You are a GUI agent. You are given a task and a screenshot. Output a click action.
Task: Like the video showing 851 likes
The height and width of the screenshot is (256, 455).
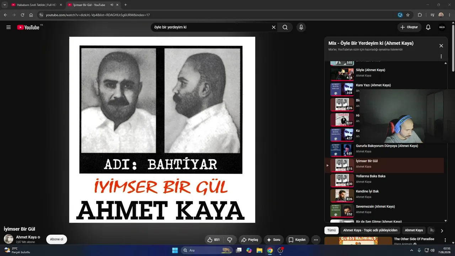pyautogui.click(x=214, y=240)
